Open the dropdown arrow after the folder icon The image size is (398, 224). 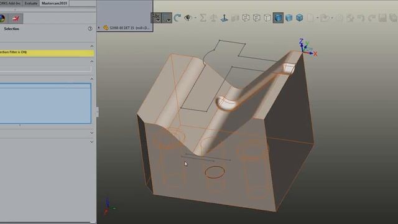(332, 18)
